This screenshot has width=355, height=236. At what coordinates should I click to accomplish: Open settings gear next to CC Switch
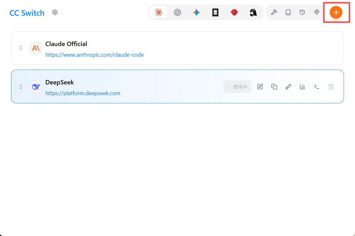(55, 12)
